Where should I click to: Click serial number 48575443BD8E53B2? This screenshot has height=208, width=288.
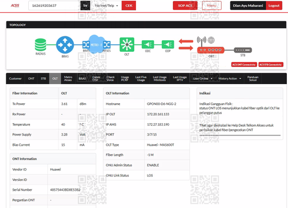coord(65,190)
